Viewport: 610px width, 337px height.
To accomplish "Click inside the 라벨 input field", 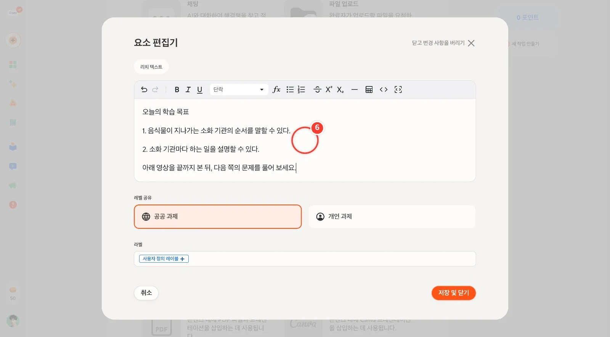I will (305, 259).
